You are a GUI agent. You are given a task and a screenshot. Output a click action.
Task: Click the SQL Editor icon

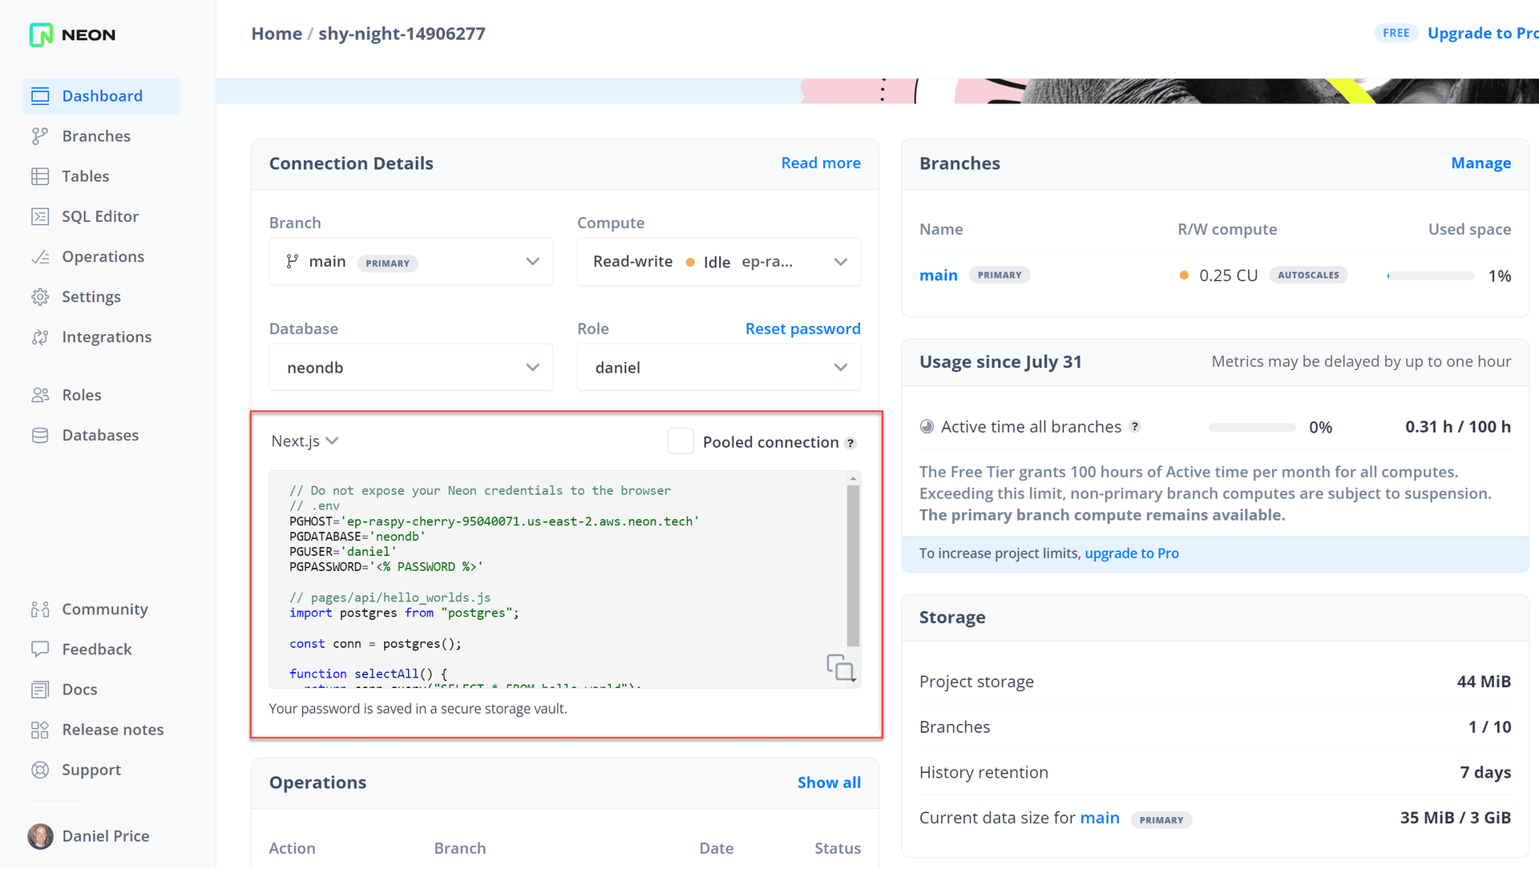pyautogui.click(x=40, y=216)
